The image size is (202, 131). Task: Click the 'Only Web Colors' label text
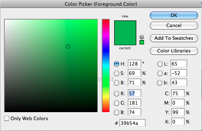point(29,118)
